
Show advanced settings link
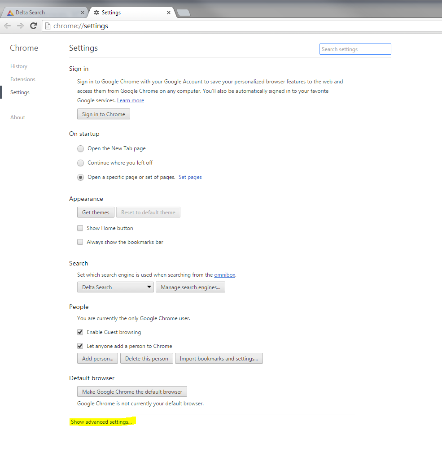[101, 421]
